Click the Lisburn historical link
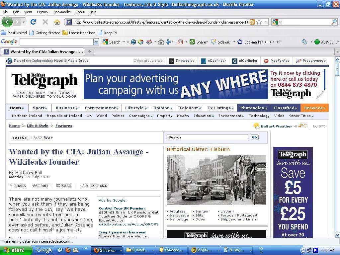 point(227,212)
